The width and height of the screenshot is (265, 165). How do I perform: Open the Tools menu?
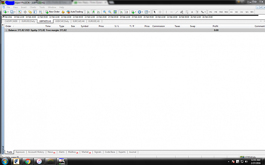tap(42, 7)
